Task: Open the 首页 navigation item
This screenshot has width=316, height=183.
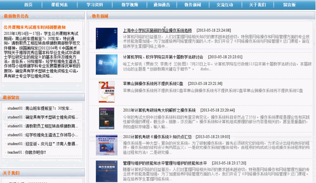Action: tap(28, 5)
